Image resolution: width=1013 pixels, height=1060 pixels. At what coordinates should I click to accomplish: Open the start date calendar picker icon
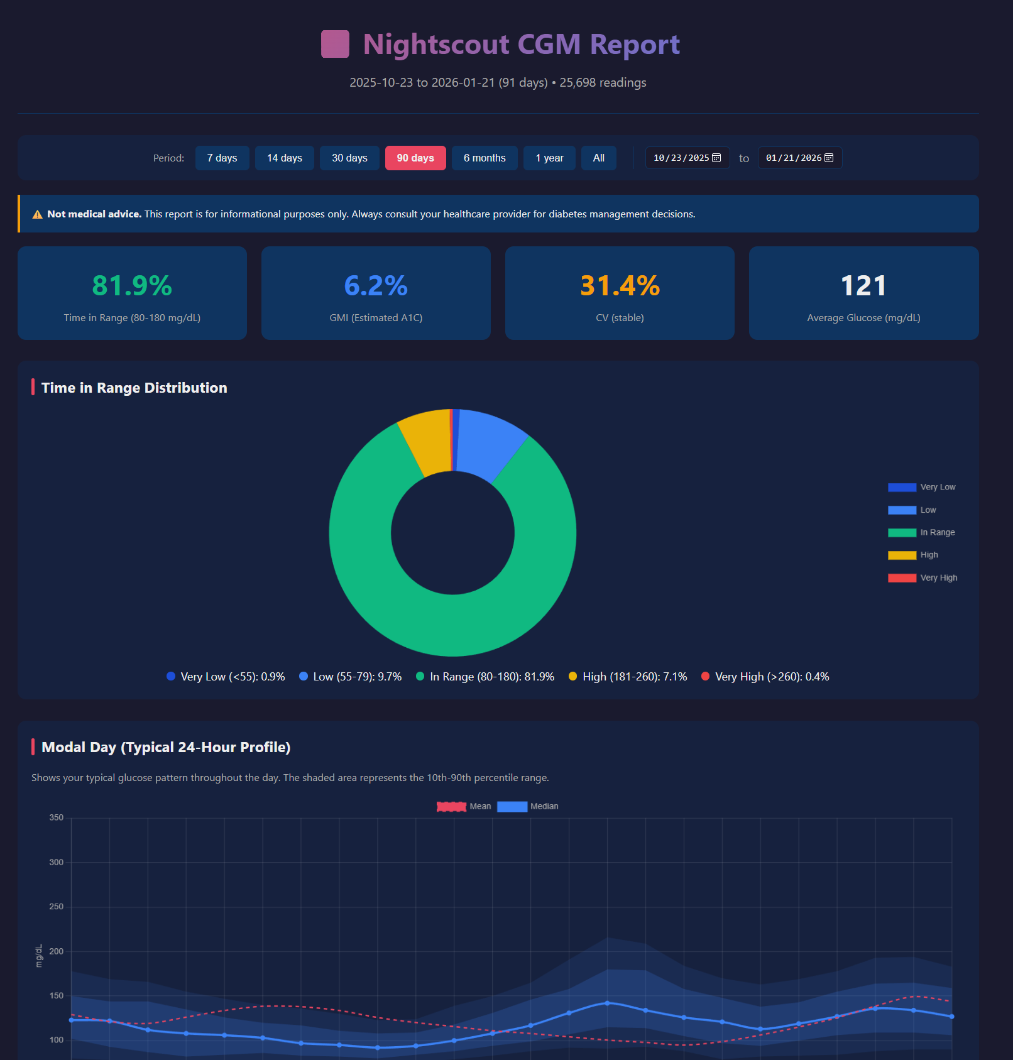[x=716, y=158]
